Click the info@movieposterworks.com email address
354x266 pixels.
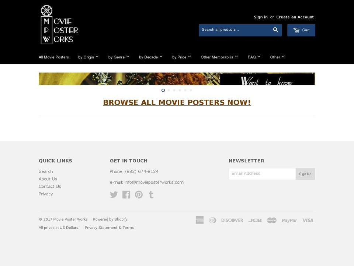(154, 182)
